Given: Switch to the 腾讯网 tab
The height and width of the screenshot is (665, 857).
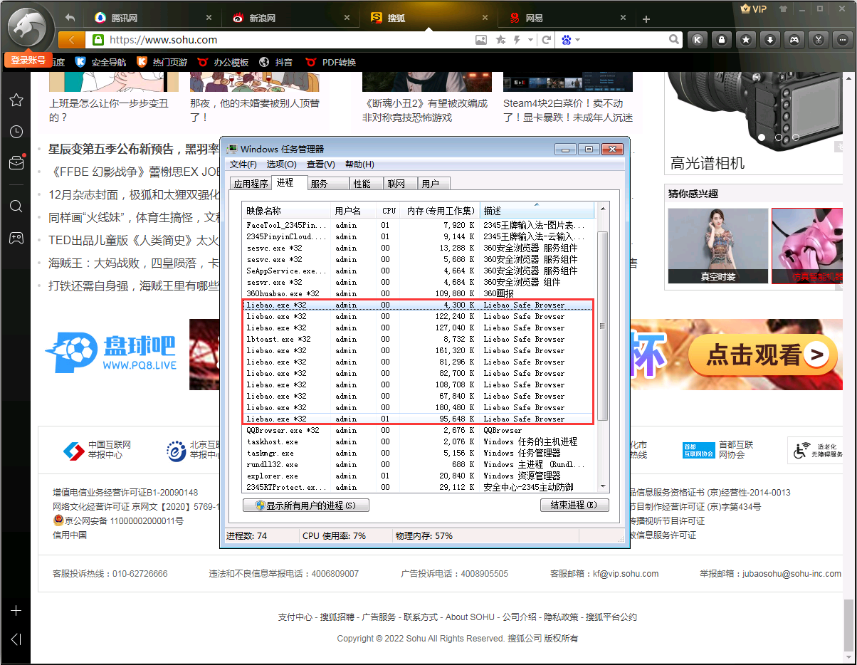Looking at the screenshot, I should pos(153,18).
